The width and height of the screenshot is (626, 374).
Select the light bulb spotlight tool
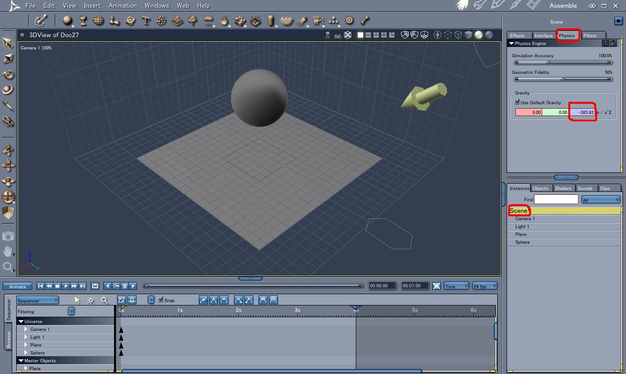302,21
